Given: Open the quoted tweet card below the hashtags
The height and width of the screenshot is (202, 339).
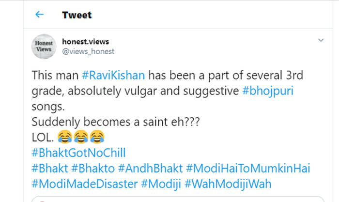Looking at the screenshot, I should coord(178,199).
